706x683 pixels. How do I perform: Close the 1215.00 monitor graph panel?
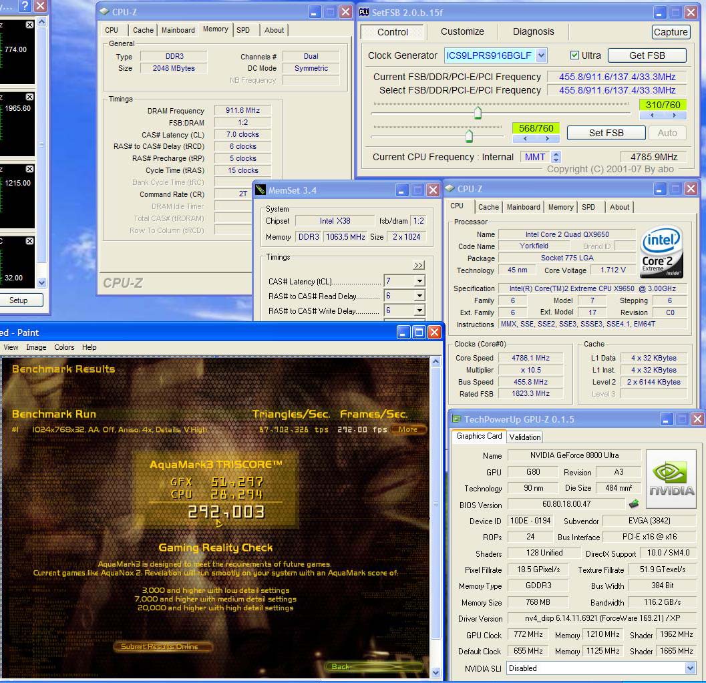[x=29, y=169]
